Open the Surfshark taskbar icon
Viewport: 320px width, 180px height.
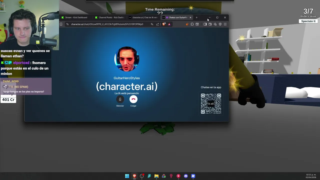pyautogui.click(x=149, y=176)
